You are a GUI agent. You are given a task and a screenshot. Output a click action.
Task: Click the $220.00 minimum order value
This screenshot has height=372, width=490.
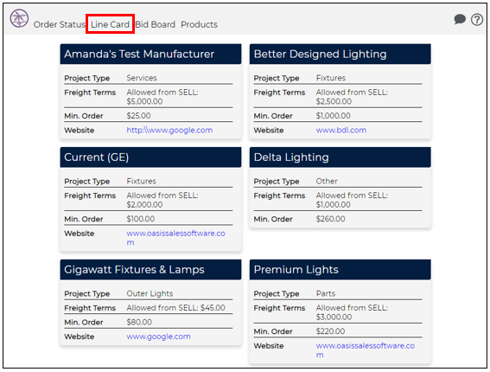[330, 331]
